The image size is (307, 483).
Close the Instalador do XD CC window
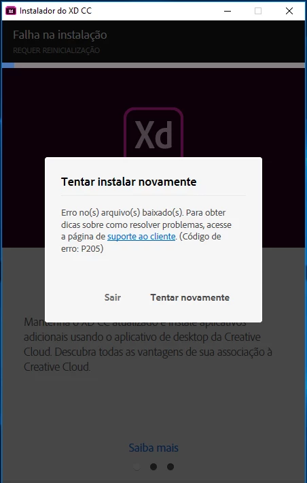(x=289, y=11)
